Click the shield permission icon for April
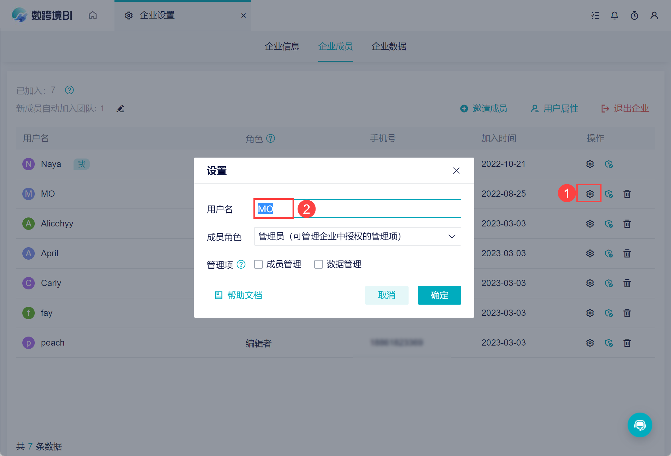 (609, 253)
